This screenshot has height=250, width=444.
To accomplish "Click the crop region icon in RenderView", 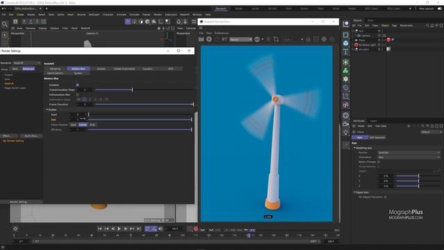I will (x=276, y=40).
